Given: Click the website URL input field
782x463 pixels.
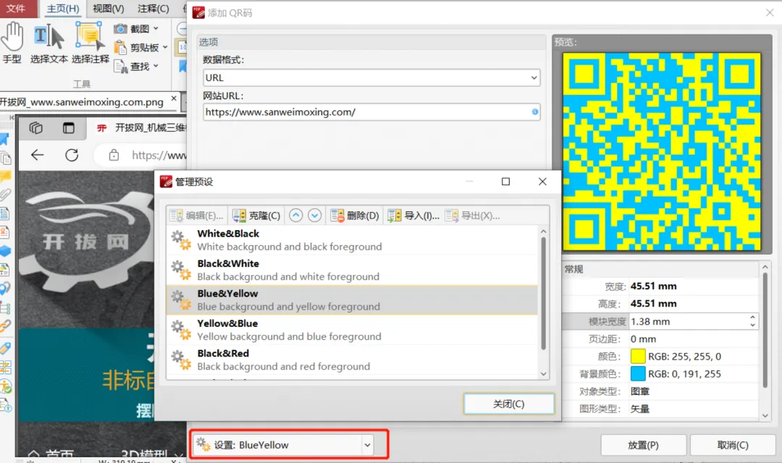Looking at the screenshot, I should point(371,111).
